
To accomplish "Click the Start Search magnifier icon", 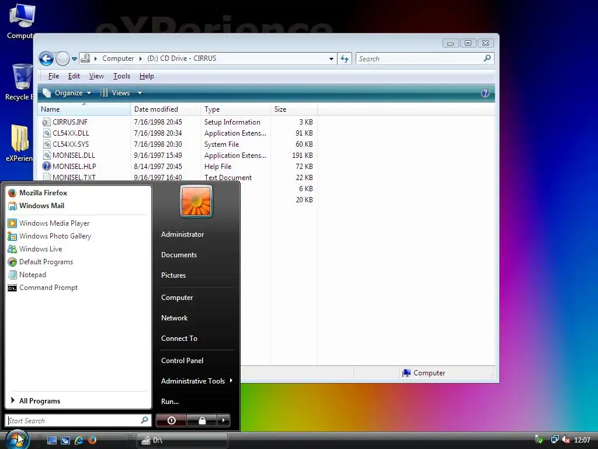I will tap(145, 420).
